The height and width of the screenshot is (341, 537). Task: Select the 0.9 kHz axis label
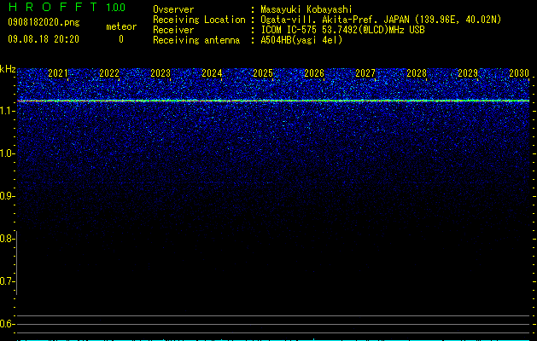[7, 196]
